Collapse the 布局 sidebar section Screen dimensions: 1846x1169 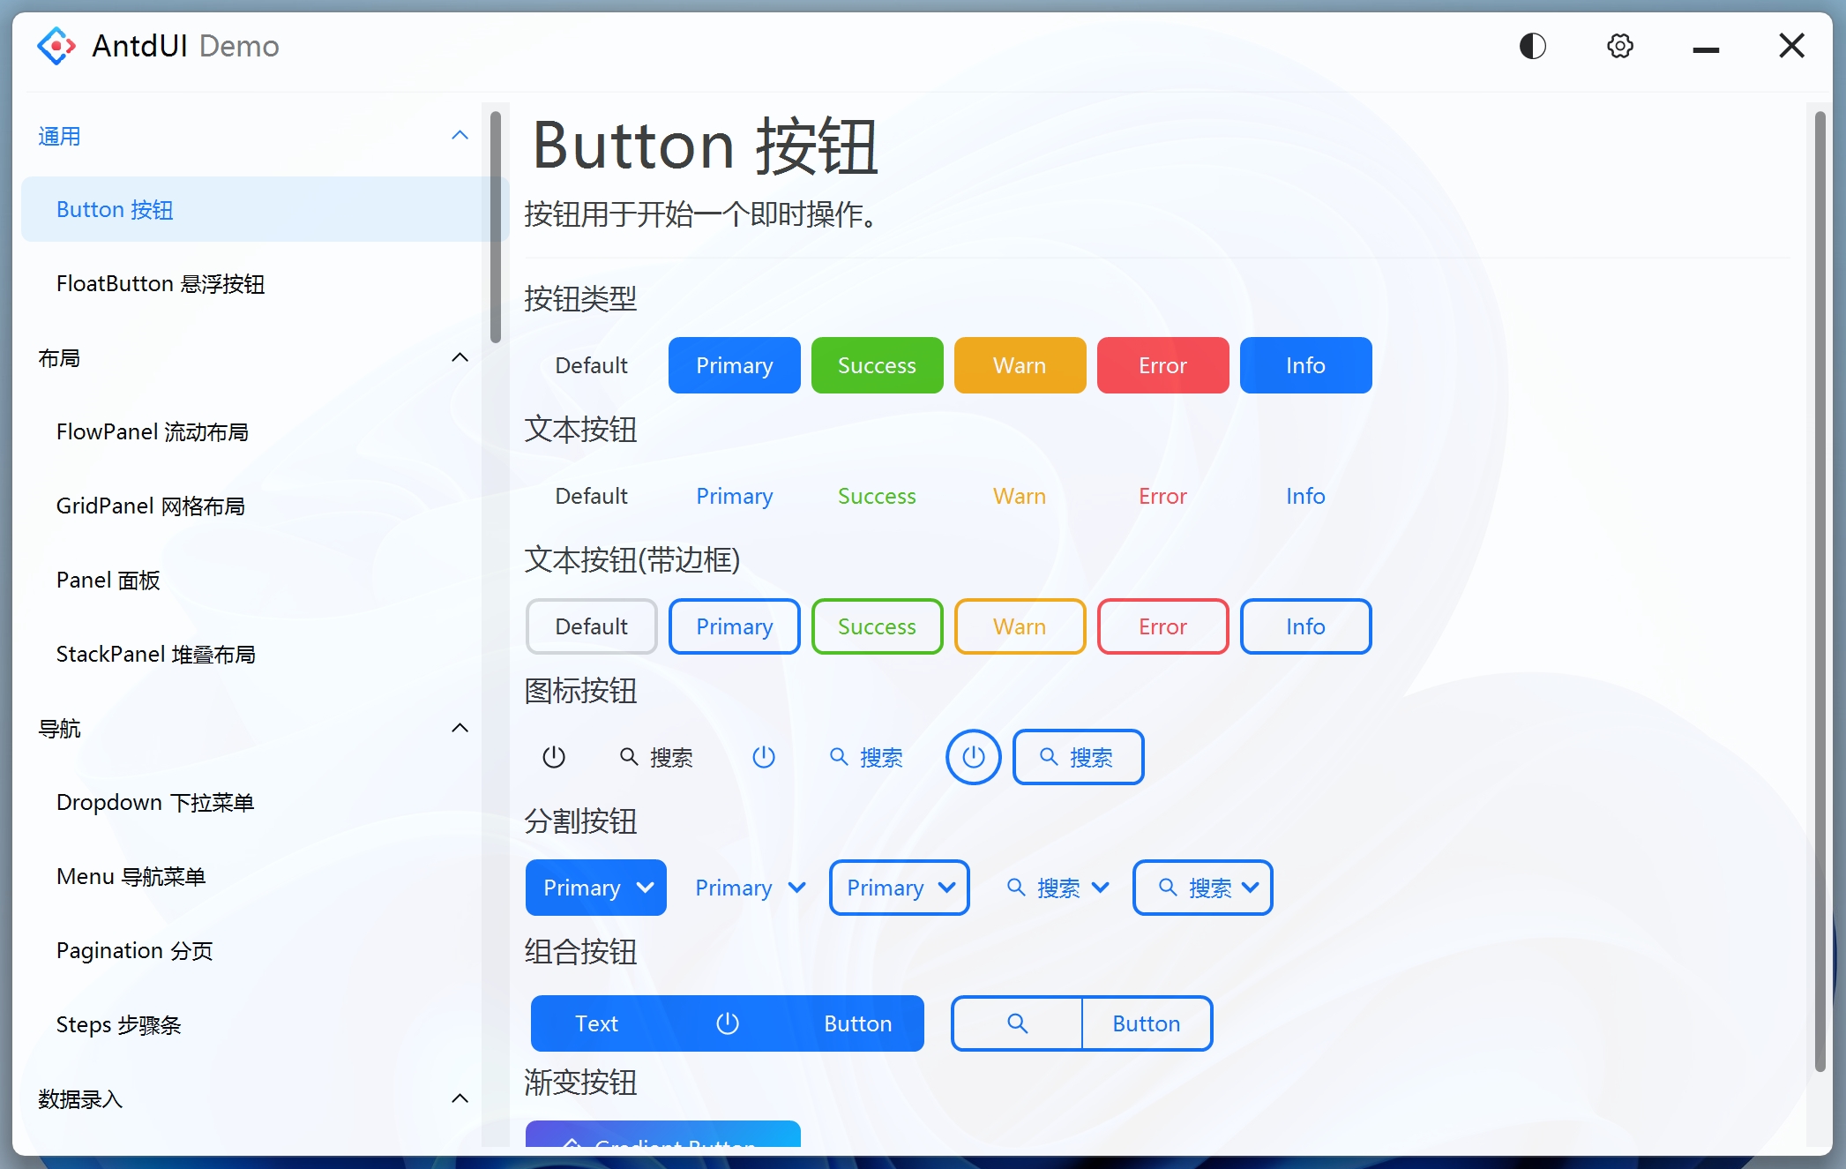460,358
